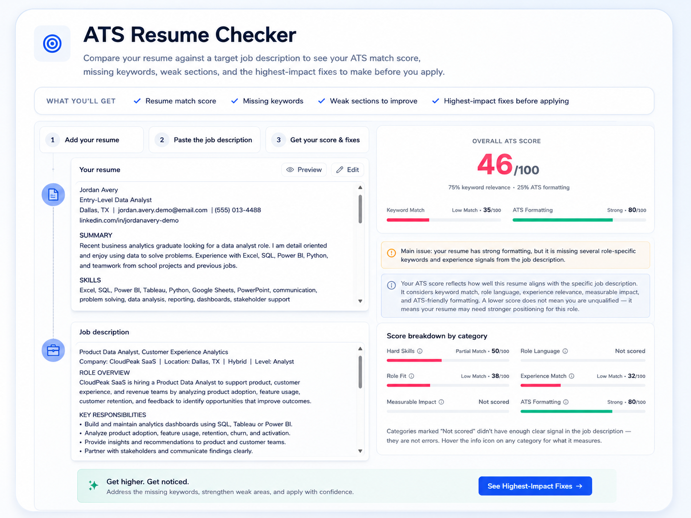
Task: Click the resume box scroll down arrow
Action: [x=360, y=301]
